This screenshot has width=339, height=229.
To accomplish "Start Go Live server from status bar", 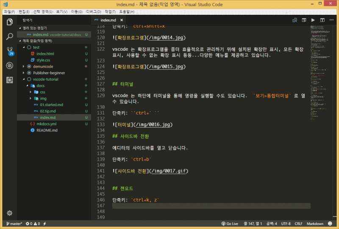I will point(230,224).
